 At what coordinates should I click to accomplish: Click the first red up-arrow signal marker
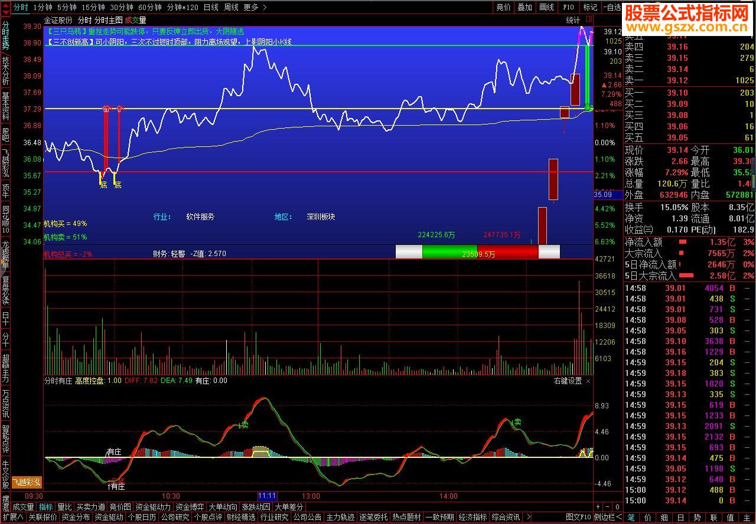point(106,109)
